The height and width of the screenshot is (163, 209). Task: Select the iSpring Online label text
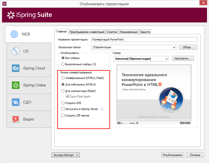pyautogui.click(x=35, y=85)
